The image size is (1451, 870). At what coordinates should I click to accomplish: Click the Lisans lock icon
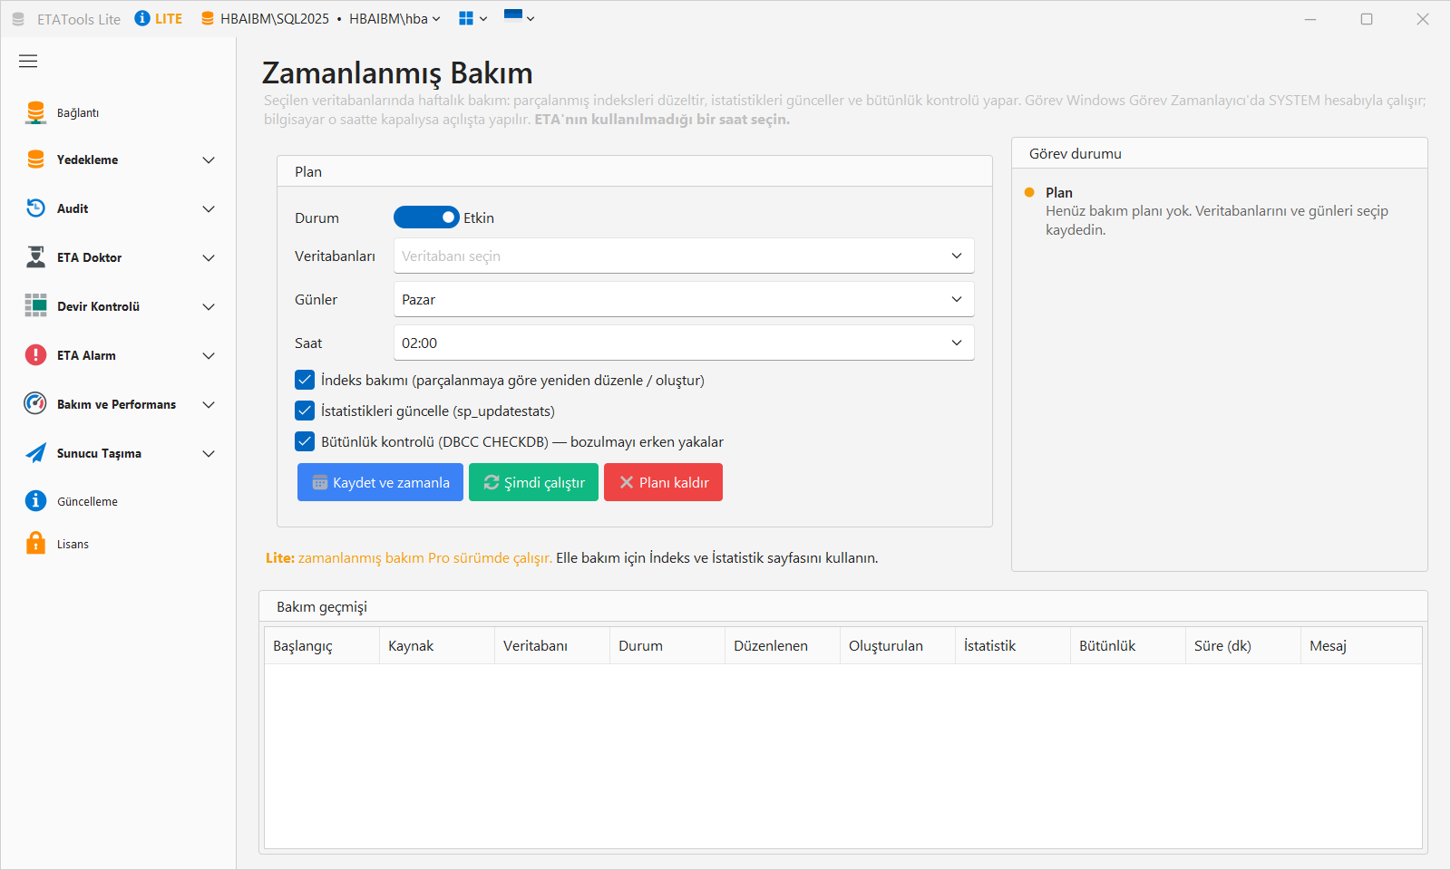coord(35,544)
